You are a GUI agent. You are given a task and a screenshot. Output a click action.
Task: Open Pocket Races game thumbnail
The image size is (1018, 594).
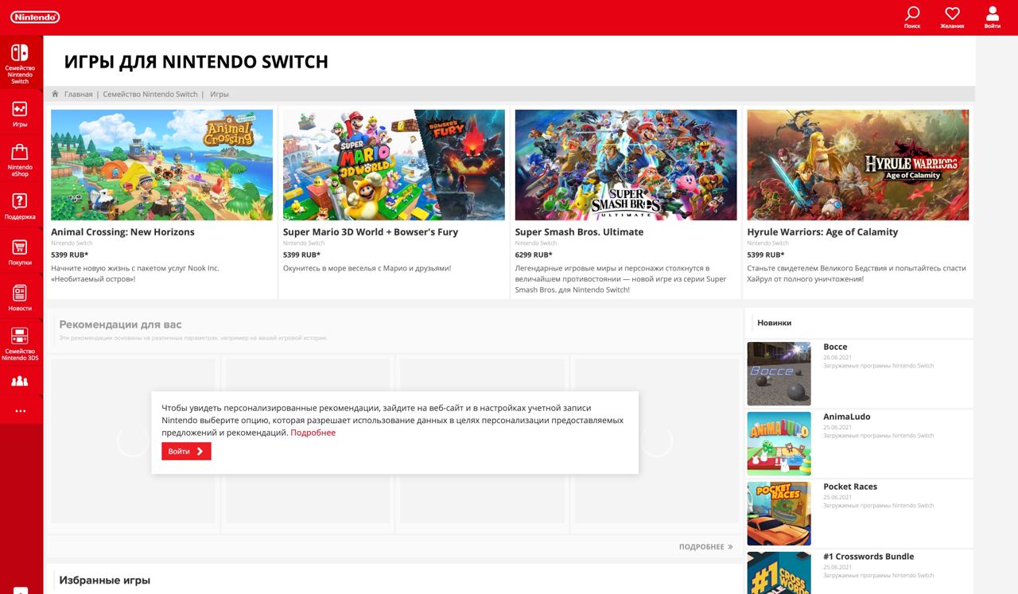point(779,514)
